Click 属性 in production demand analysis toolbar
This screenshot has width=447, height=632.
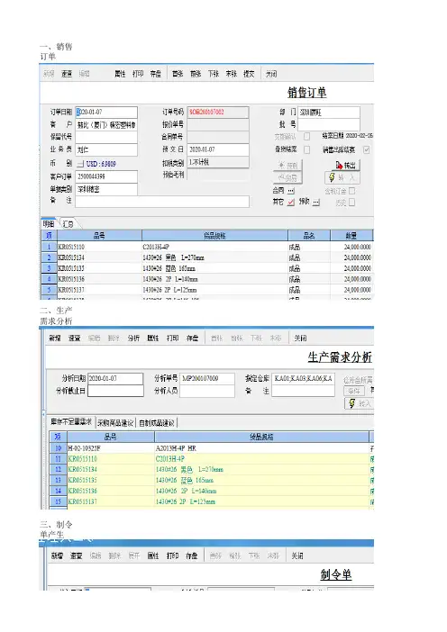(x=153, y=338)
